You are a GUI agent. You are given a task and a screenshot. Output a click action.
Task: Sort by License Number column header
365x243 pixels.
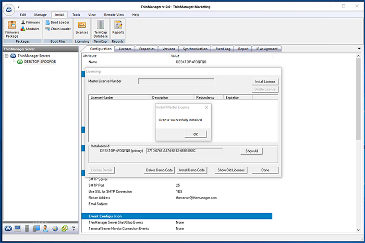click(119, 98)
